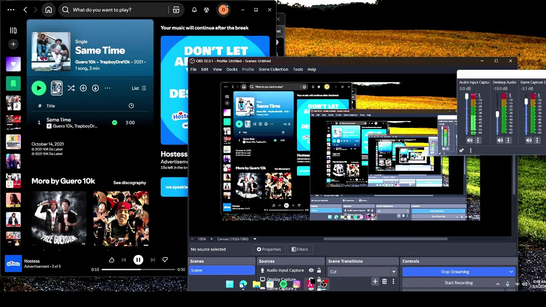The height and width of the screenshot is (307, 546).
Task: Open the 100% preview zoom dropdown
Action: (x=202, y=239)
